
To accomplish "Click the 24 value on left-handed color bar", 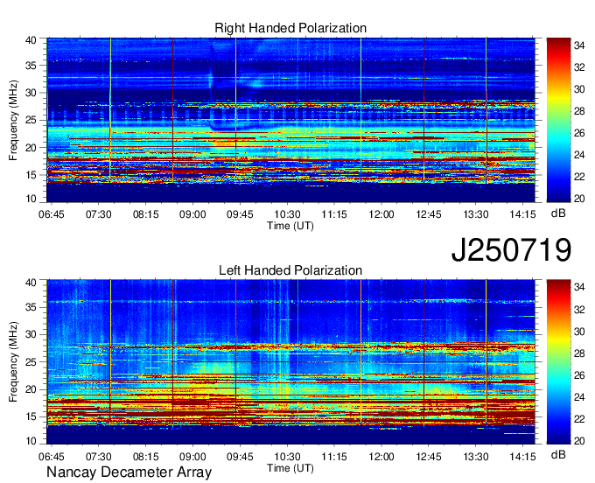I will [579, 397].
